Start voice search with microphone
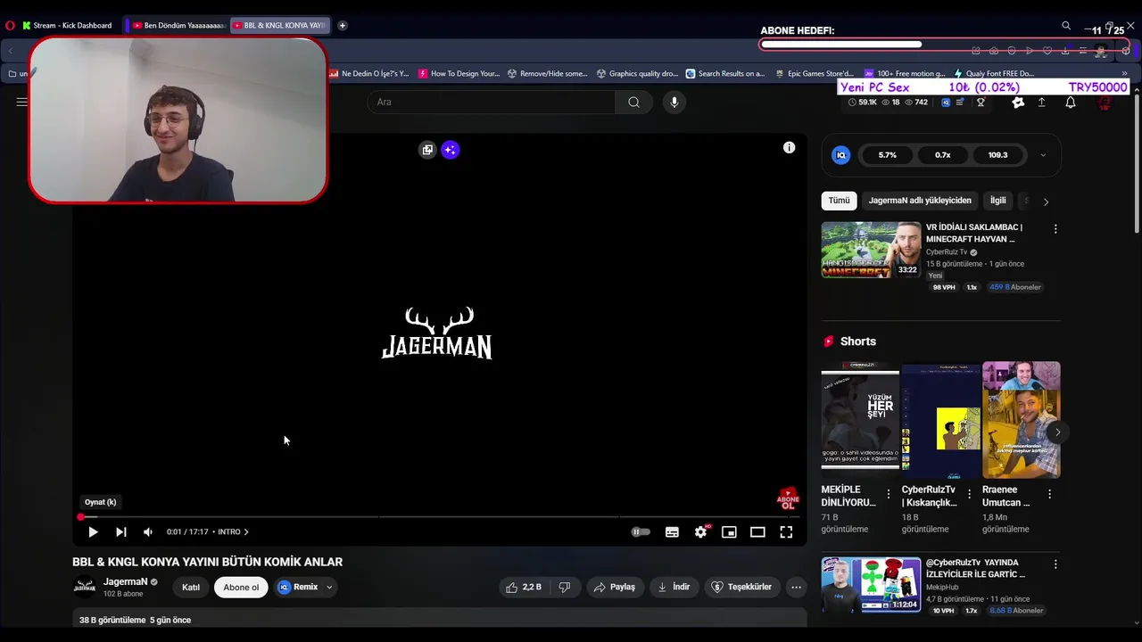The image size is (1142, 642). tap(674, 102)
